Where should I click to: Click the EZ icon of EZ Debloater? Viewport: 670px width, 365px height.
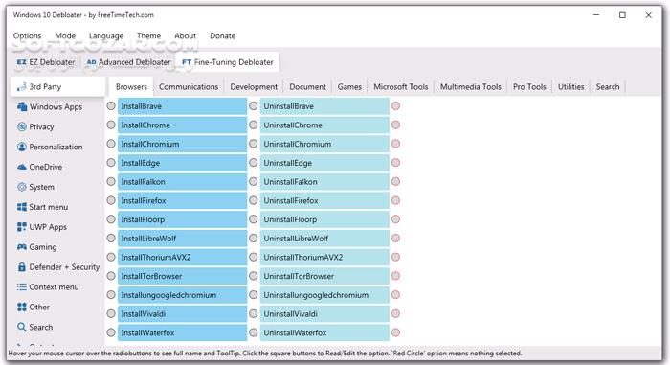[21, 62]
